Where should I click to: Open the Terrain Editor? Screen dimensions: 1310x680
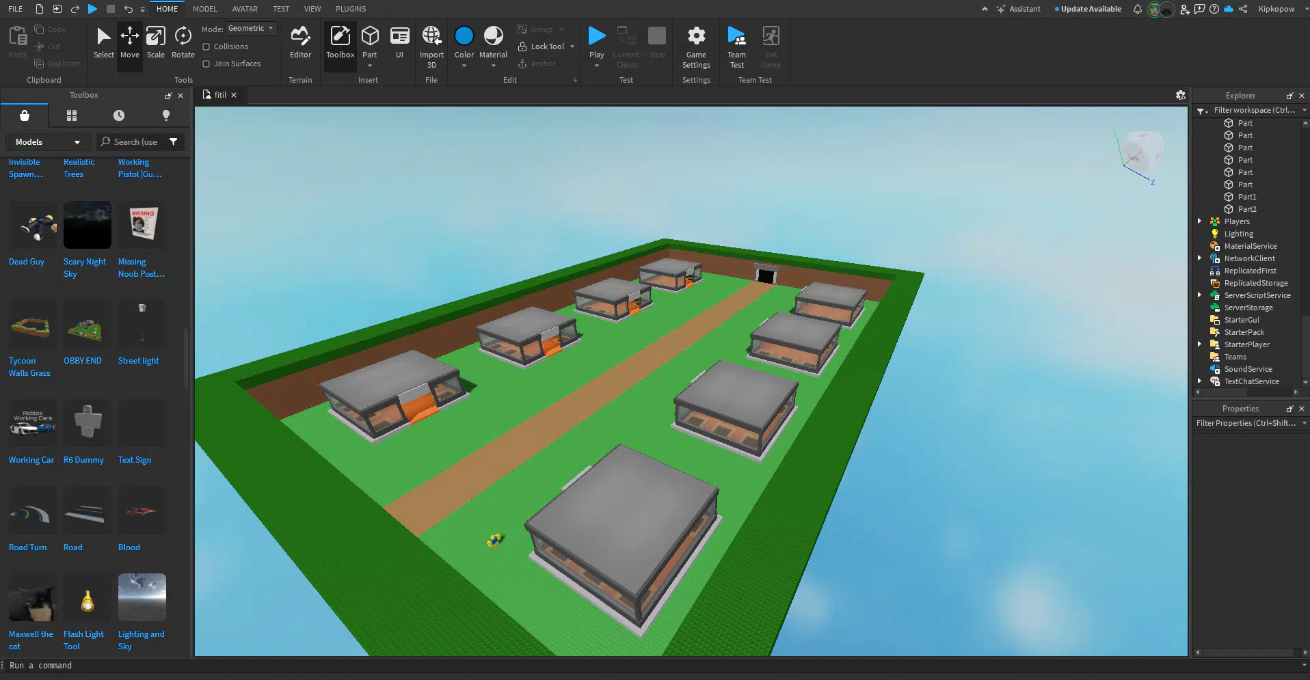300,42
